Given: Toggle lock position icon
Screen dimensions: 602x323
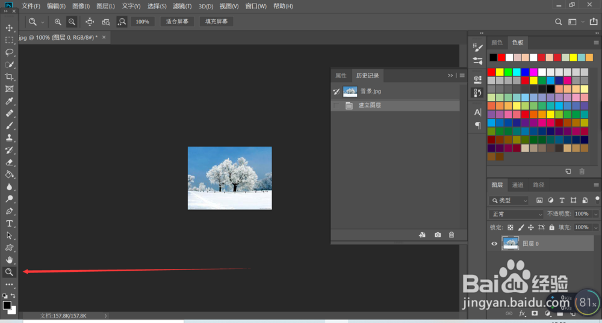Looking at the screenshot, I should (530, 227).
